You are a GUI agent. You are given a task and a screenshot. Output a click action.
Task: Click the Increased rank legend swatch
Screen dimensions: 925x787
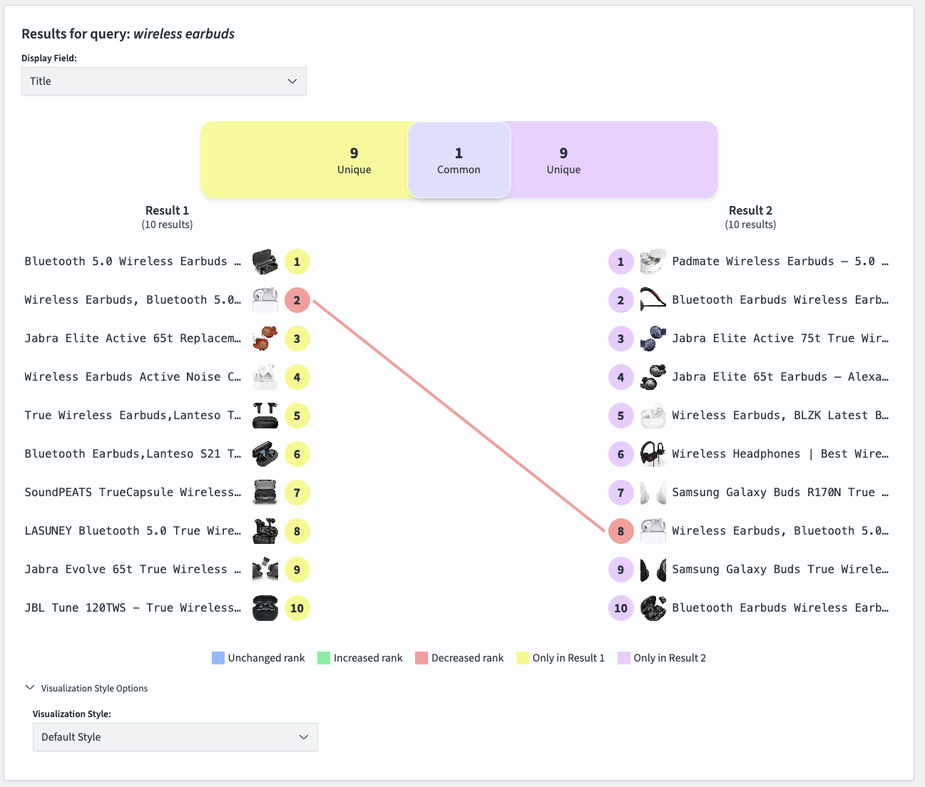[x=324, y=658]
